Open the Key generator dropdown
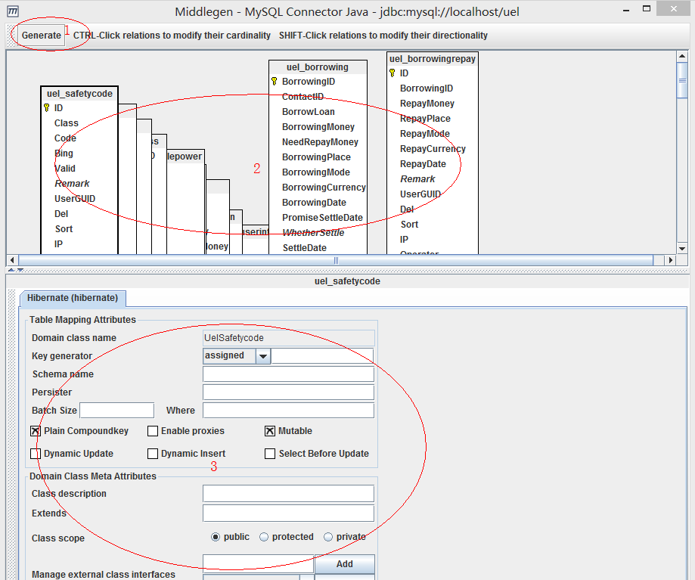Screen dimensions: 695x580 click(x=262, y=356)
